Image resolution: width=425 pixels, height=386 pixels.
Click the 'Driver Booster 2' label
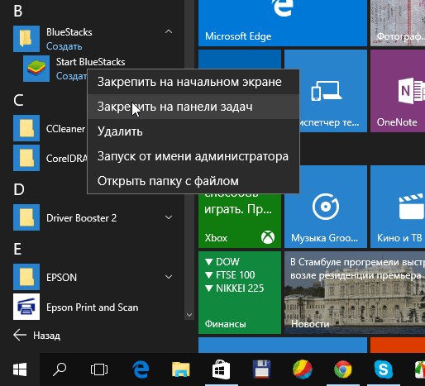(81, 218)
